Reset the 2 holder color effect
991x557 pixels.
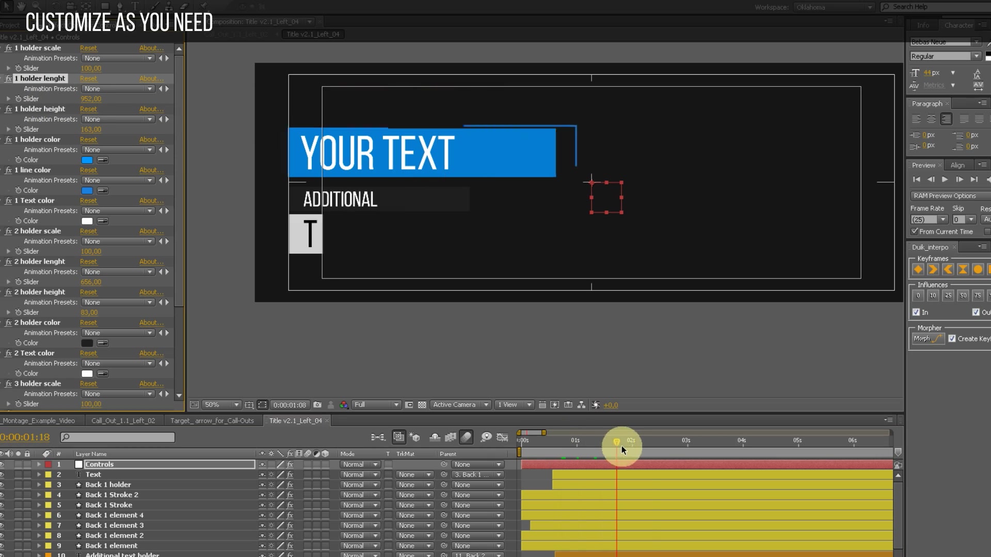click(88, 323)
